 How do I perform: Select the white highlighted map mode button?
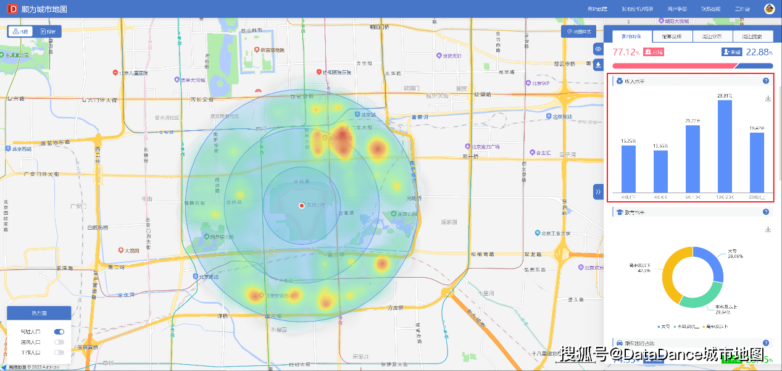(x=22, y=31)
